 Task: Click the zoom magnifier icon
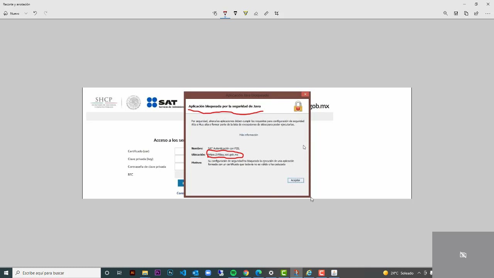445,13
